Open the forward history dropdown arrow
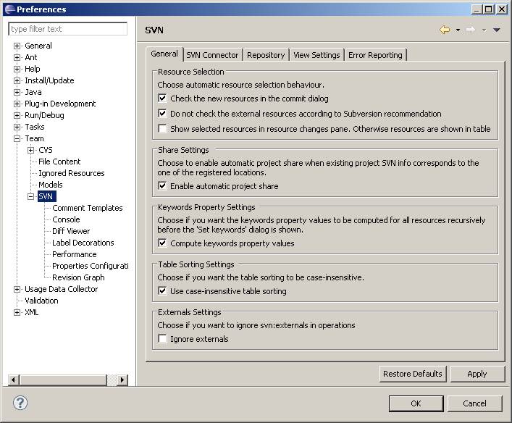 [484, 30]
